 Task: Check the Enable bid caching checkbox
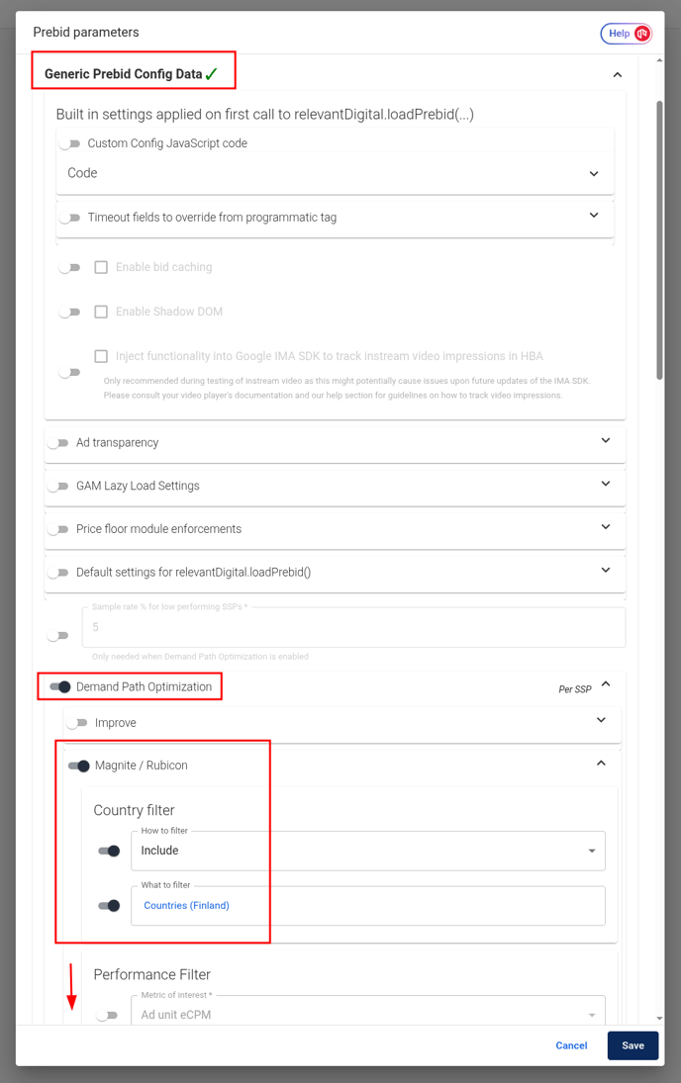click(x=101, y=267)
